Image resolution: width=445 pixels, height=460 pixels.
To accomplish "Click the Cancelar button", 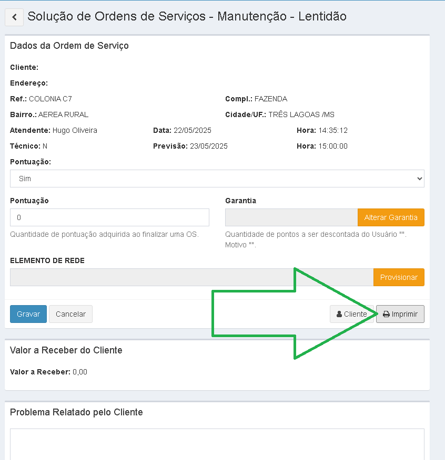I will (x=70, y=314).
